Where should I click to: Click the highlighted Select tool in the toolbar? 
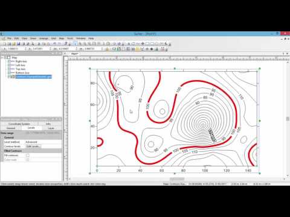tap(75, 43)
